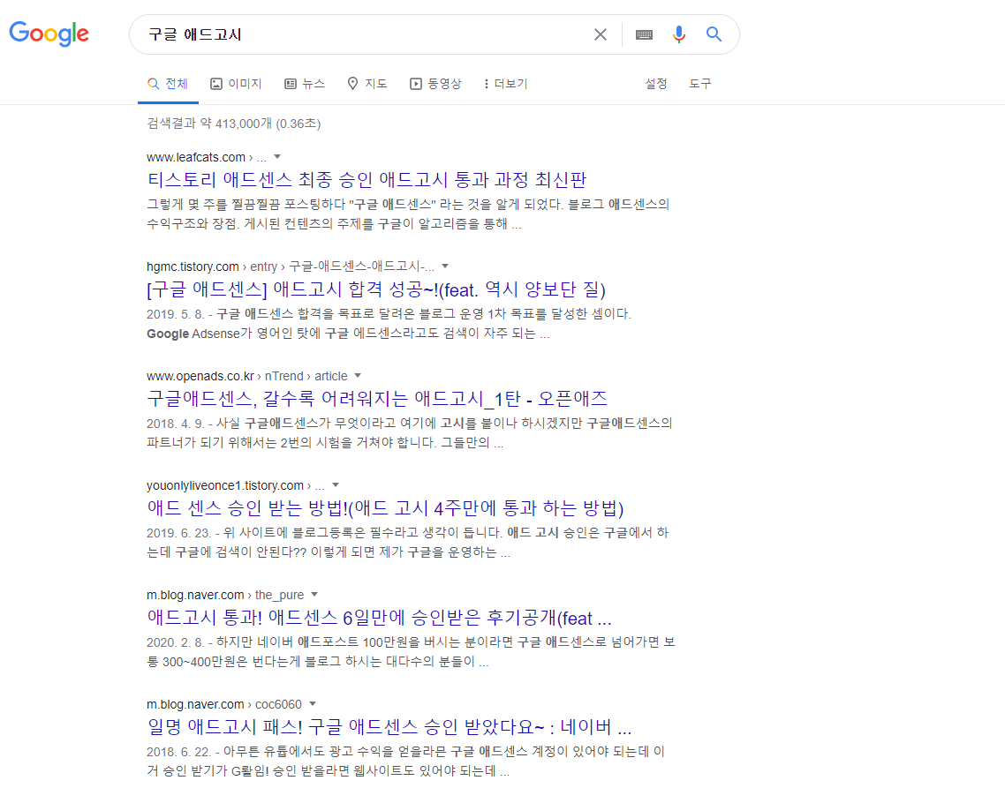The width and height of the screenshot is (1005, 803).
Task: Open result 티스토리 애드센스 최종 승인 애드고시
Action: click(366, 180)
